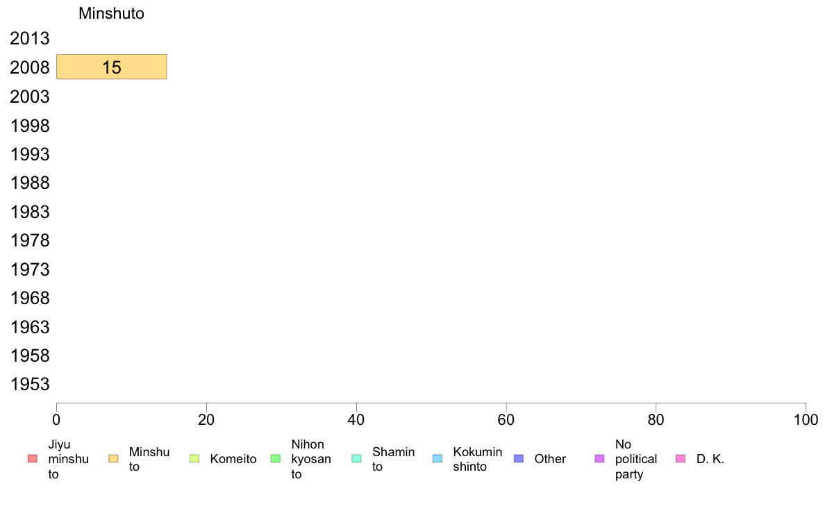Click the Other purple-blue legend swatch
Image resolution: width=825 pixels, height=511 pixels.
coord(518,458)
